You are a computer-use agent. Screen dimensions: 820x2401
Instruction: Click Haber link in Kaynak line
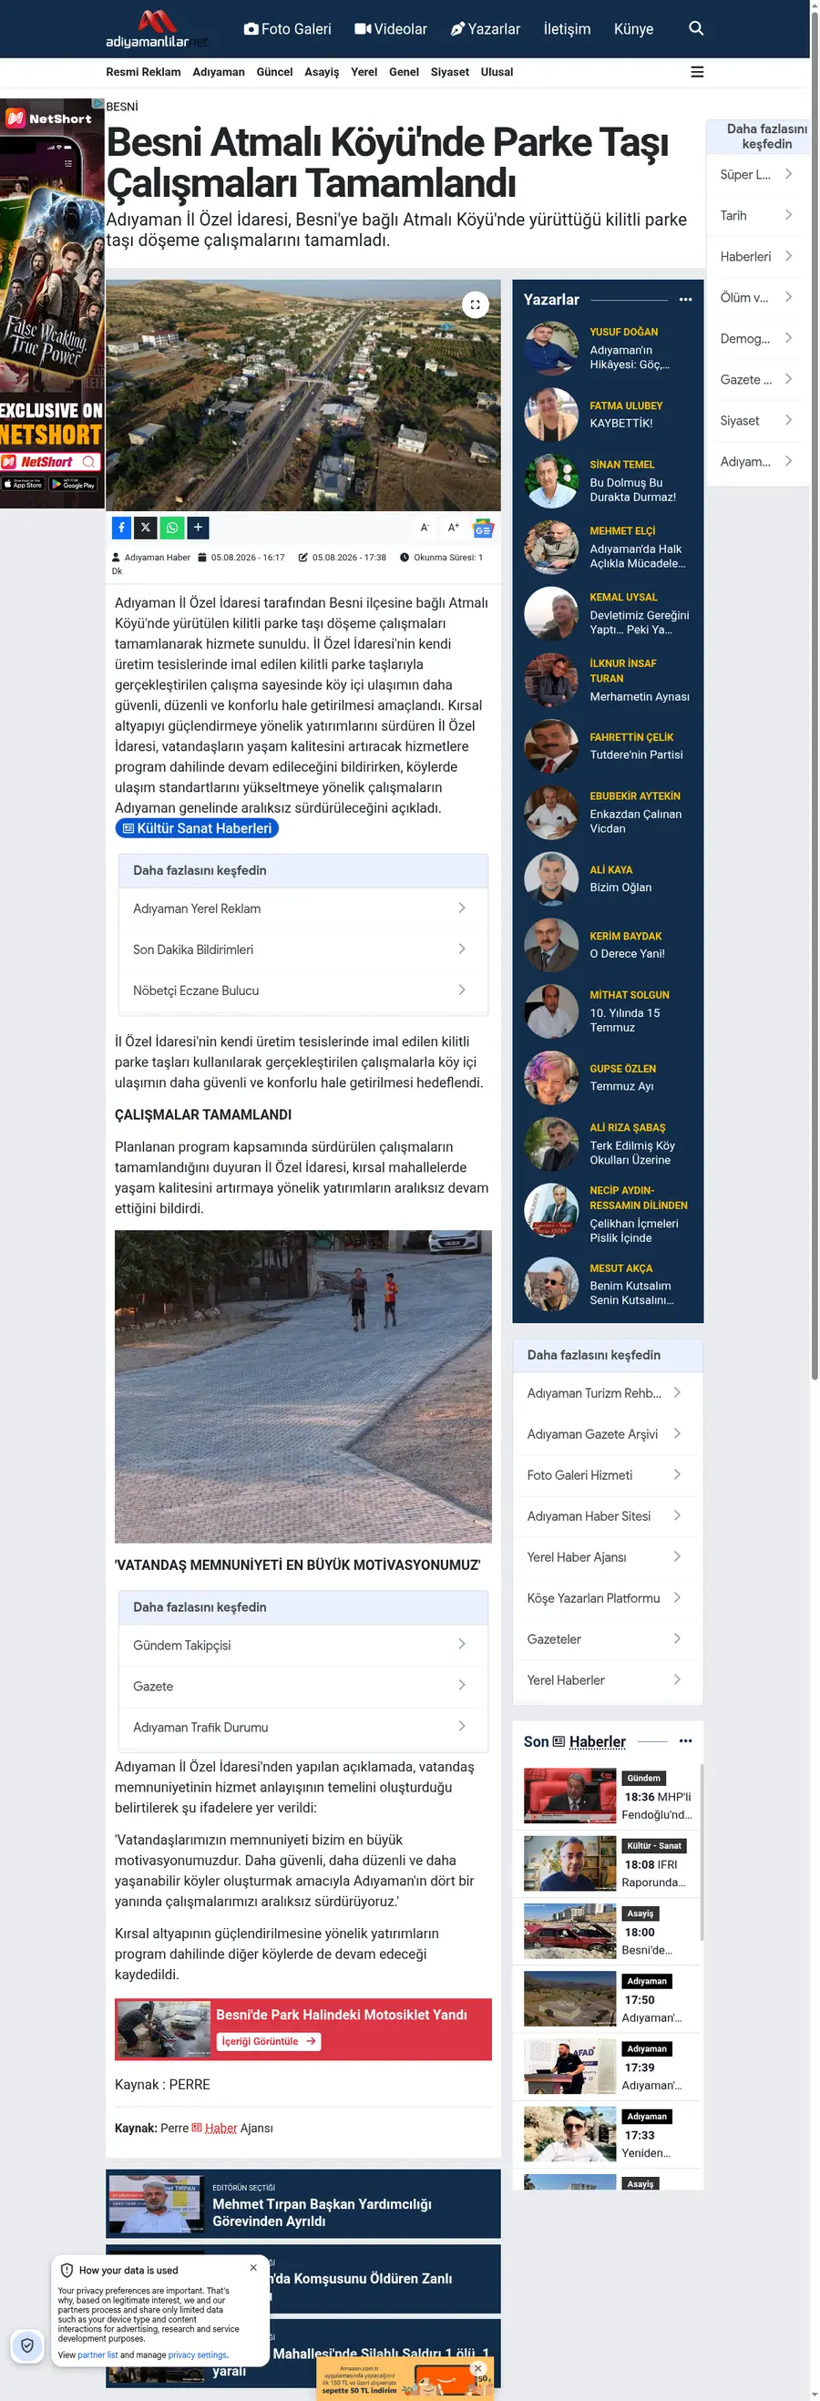[x=220, y=2127]
